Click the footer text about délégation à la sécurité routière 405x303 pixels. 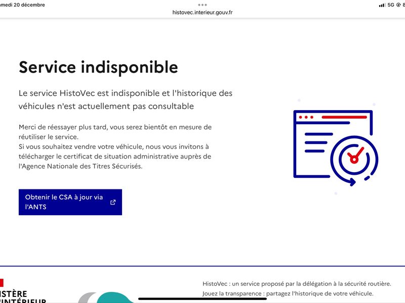coord(297,284)
